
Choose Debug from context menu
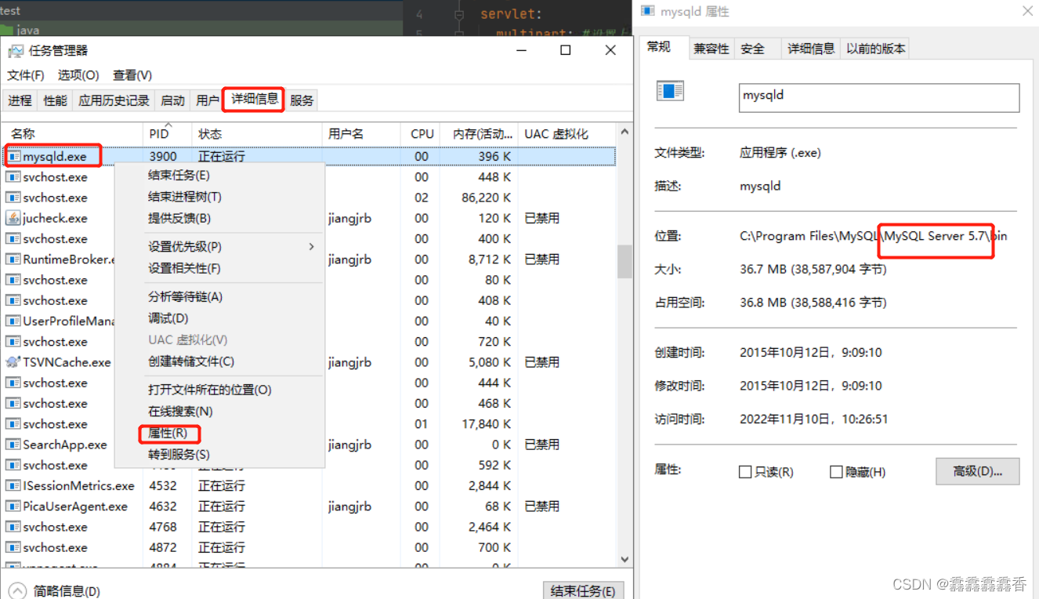219,318
